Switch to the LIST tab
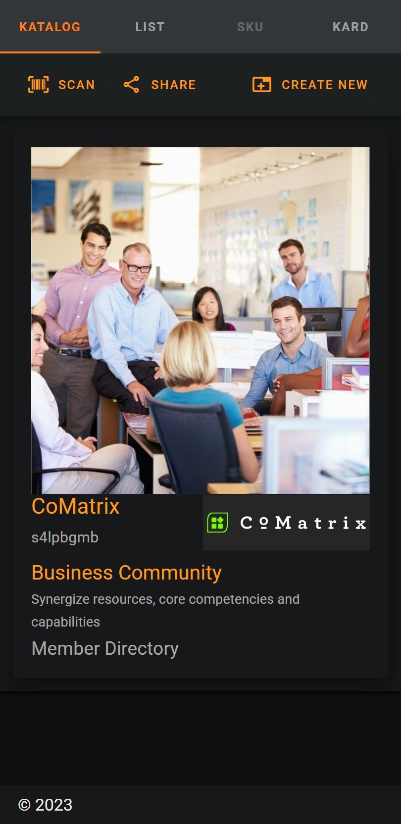 coord(150,27)
